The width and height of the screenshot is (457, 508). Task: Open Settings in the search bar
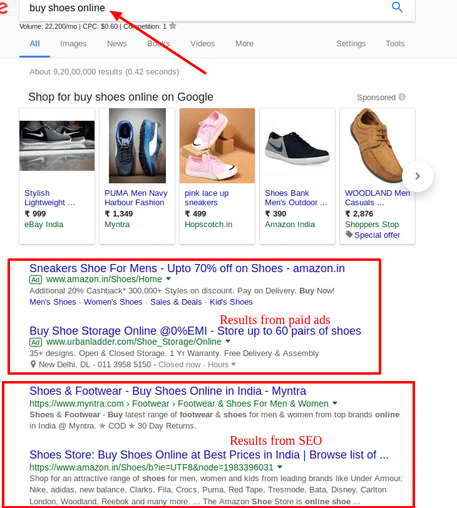click(x=351, y=43)
